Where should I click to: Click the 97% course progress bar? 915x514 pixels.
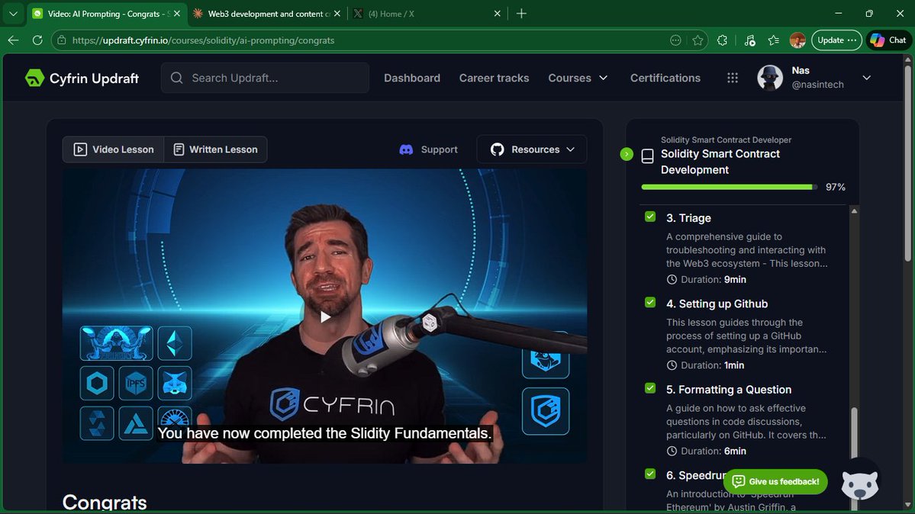pyautogui.click(x=729, y=187)
